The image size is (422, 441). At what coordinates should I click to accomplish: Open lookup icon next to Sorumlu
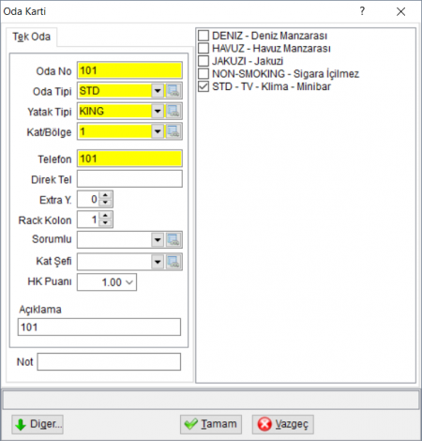[173, 240]
